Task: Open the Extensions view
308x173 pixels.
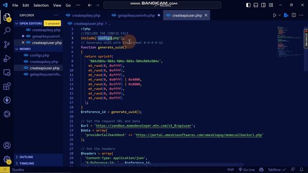Action: [7, 86]
